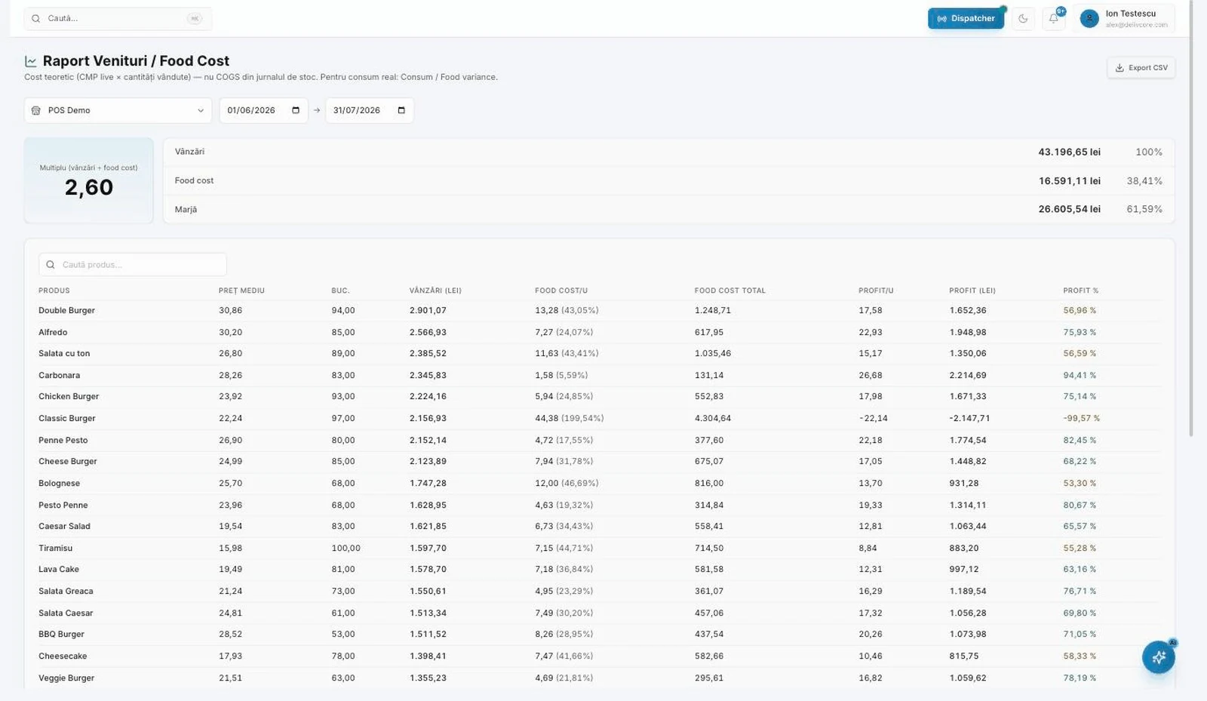Select the Salata Caesar product name
Image resolution: width=1207 pixels, height=701 pixels.
pos(66,613)
